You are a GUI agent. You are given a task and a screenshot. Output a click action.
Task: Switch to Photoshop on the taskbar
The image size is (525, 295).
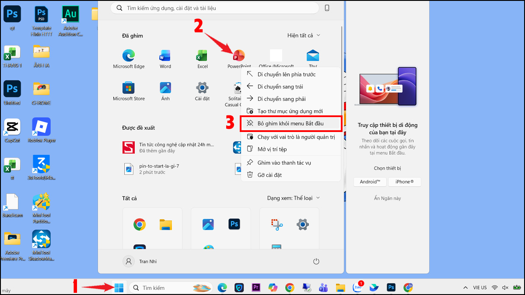[x=391, y=288]
